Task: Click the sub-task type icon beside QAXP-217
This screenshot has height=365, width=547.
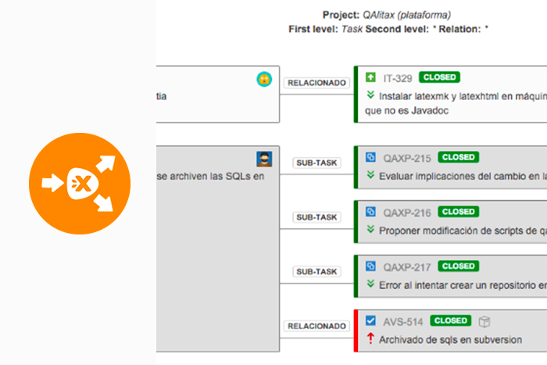Action: [371, 267]
